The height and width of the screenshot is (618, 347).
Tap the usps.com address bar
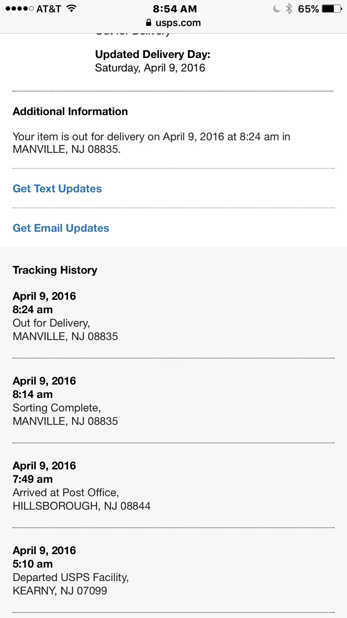(178, 23)
